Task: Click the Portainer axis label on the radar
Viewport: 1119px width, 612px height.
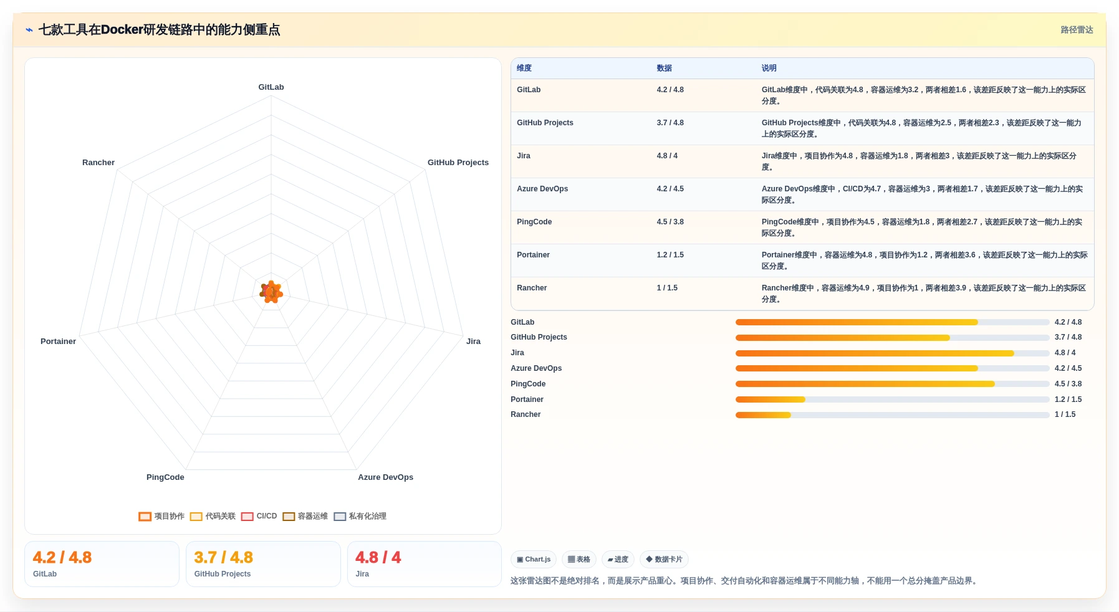Action: (x=58, y=342)
